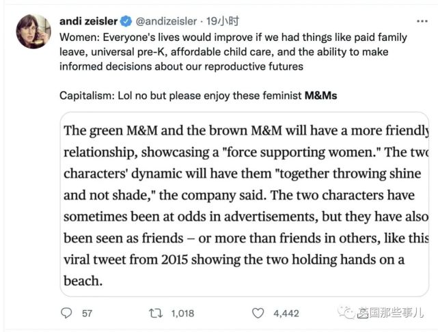Like the tweet with the heart icon
The width and height of the screenshot is (438, 332).
(x=258, y=314)
